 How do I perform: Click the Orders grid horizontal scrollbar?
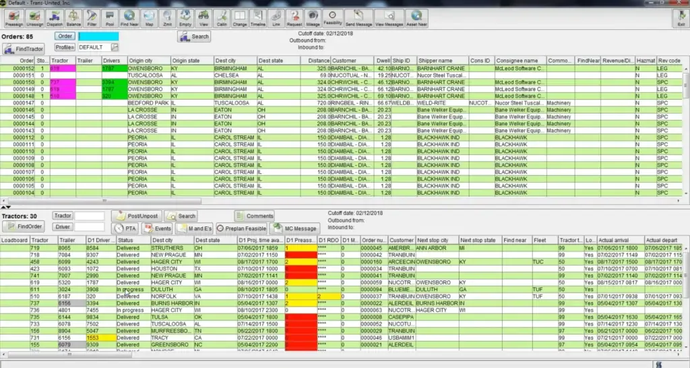(x=104, y=201)
